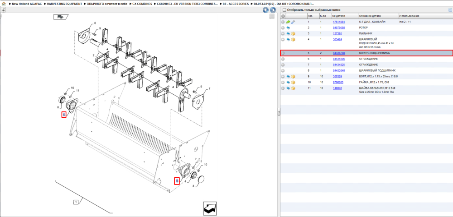Click the vehicle direction icon atop the diagram
This screenshot has height=217, width=453.
click(61, 17)
